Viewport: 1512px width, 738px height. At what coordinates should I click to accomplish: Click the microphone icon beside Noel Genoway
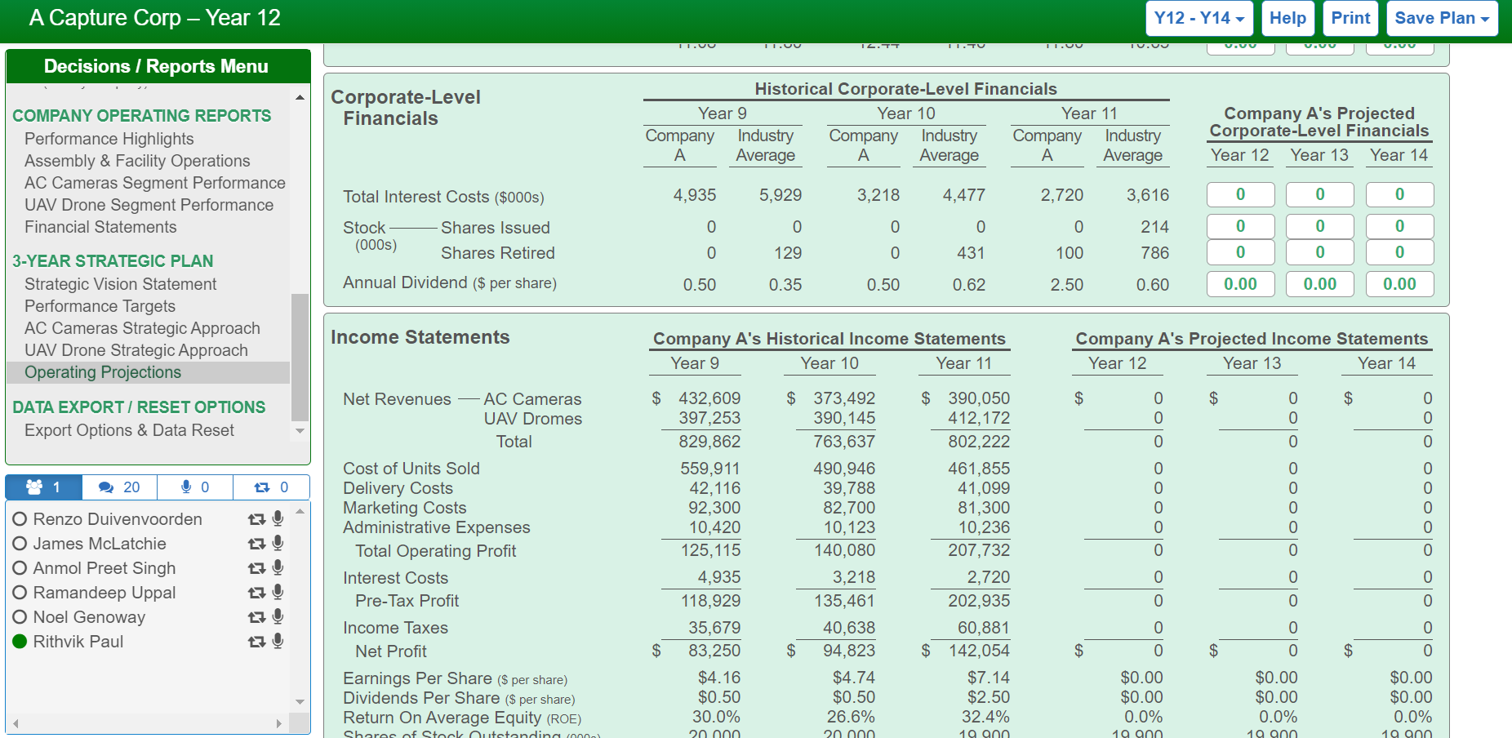tap(278, 616)
